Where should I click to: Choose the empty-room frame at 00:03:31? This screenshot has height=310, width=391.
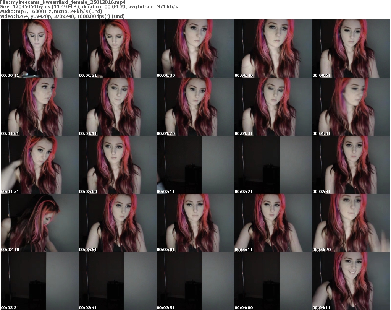(x=40, y=281)
